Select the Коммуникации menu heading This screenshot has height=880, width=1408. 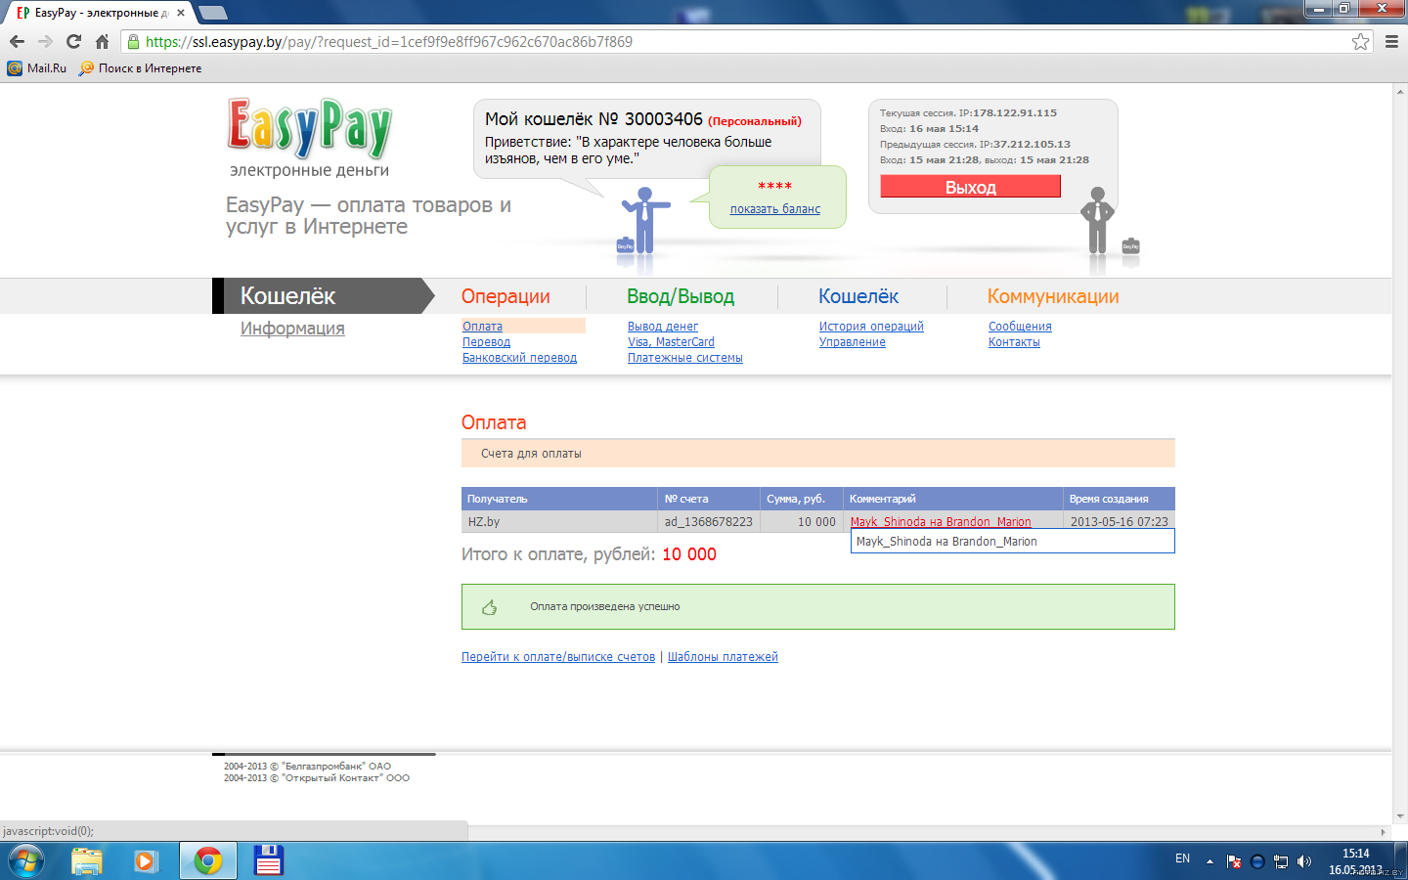tap(1053, 296)
